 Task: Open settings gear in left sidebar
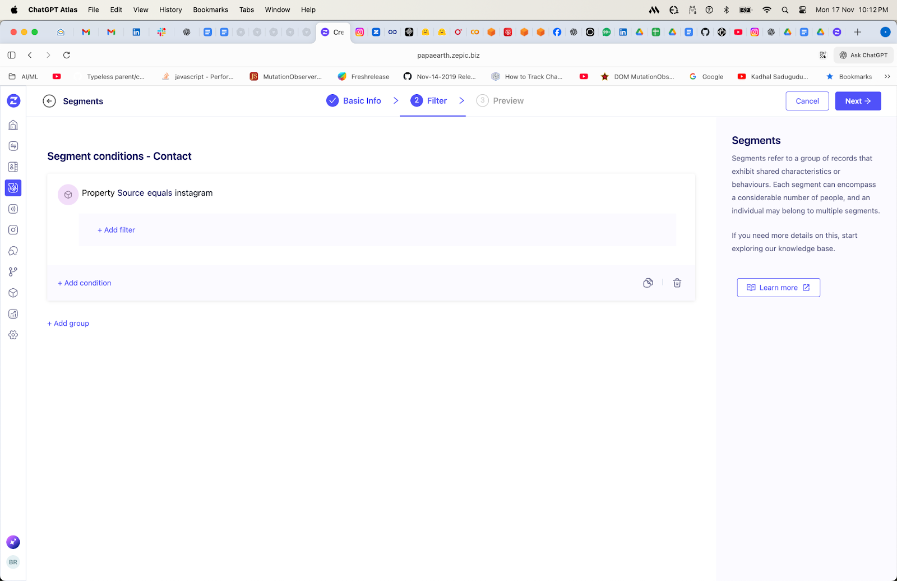[13, 335]
